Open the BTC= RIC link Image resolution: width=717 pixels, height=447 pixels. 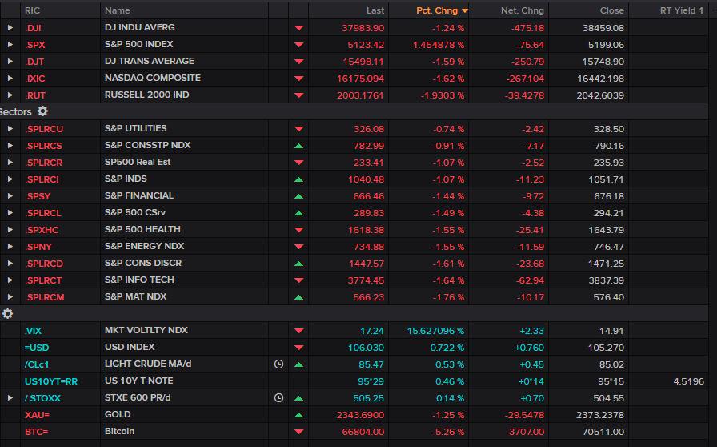(36, 431)
